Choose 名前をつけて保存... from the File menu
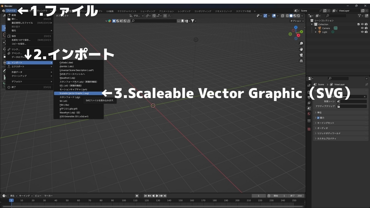This screenshot has height=208, width=370. [x=29, y=40]
